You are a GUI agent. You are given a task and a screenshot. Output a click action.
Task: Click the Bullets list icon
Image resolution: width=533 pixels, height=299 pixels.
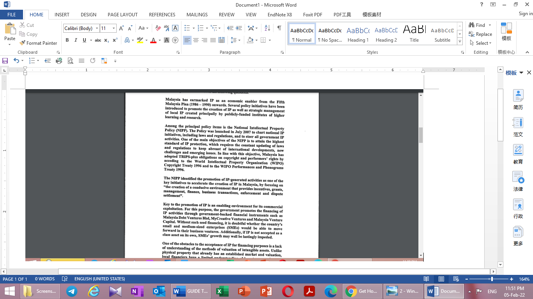pyautogui.click(x=187, y=28)
